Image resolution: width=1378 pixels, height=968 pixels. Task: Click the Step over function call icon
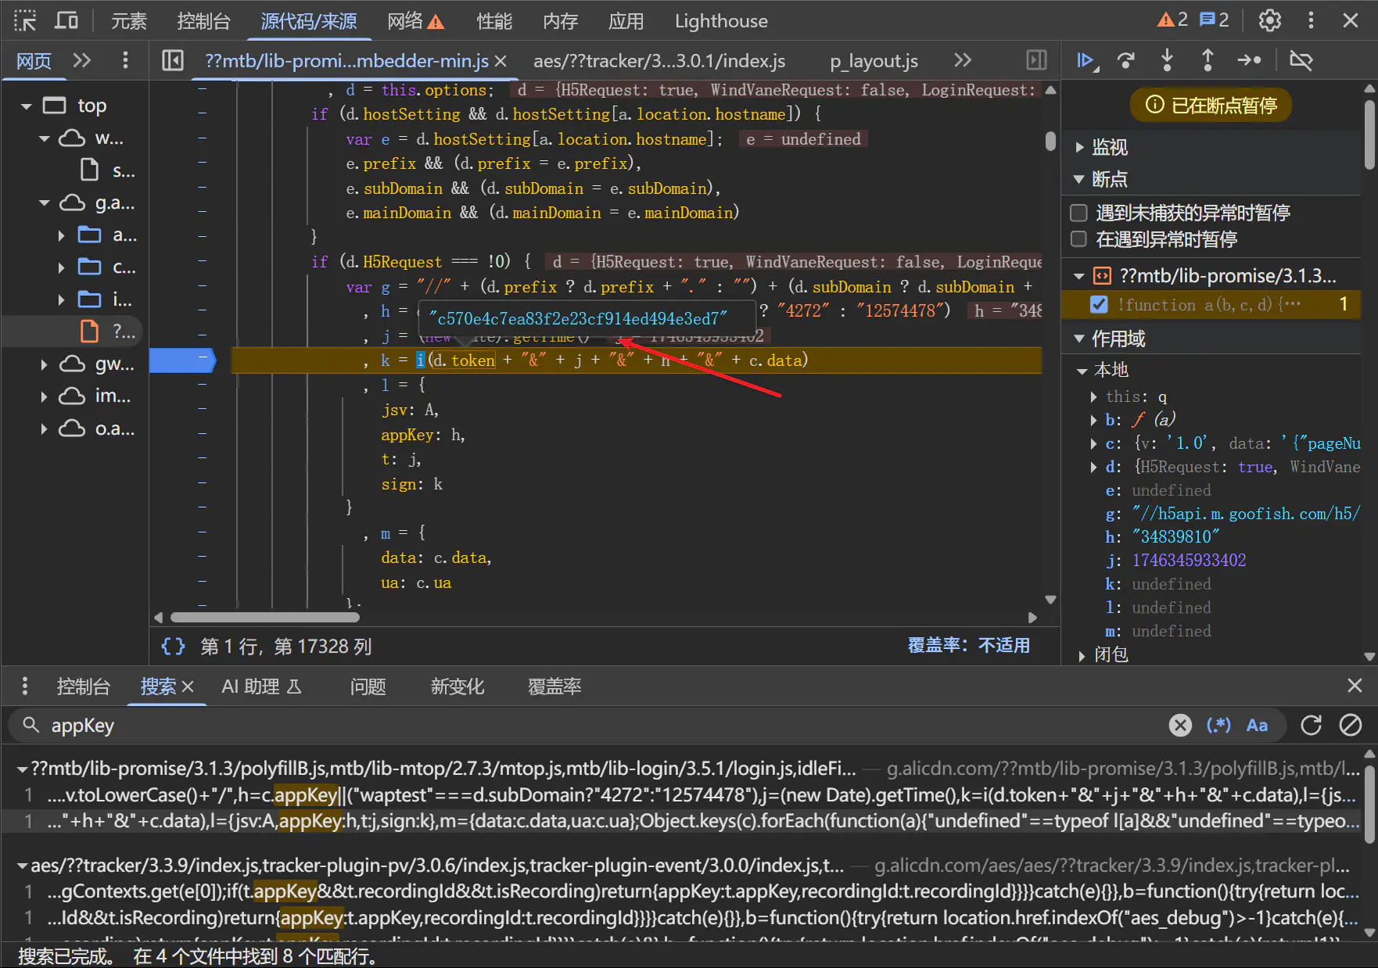pyautogui.click(x=1126, y=60)
